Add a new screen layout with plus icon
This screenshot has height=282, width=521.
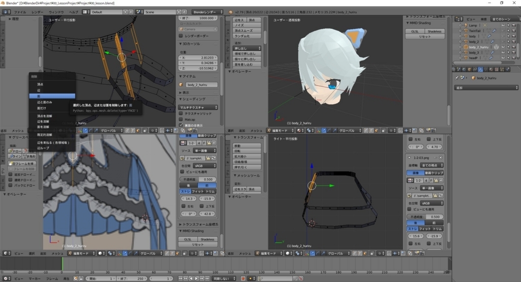coord(125,12)
